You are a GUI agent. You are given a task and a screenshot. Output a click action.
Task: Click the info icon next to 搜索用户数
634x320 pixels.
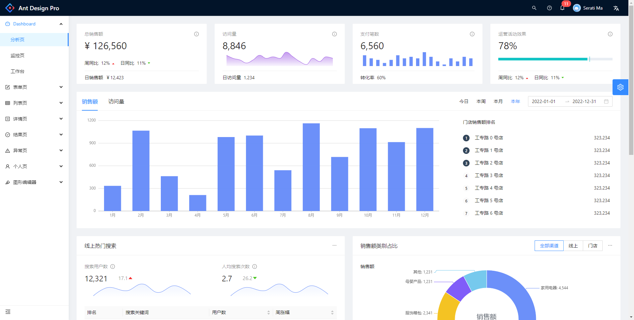pyautogui.click(x=113, y=267)
